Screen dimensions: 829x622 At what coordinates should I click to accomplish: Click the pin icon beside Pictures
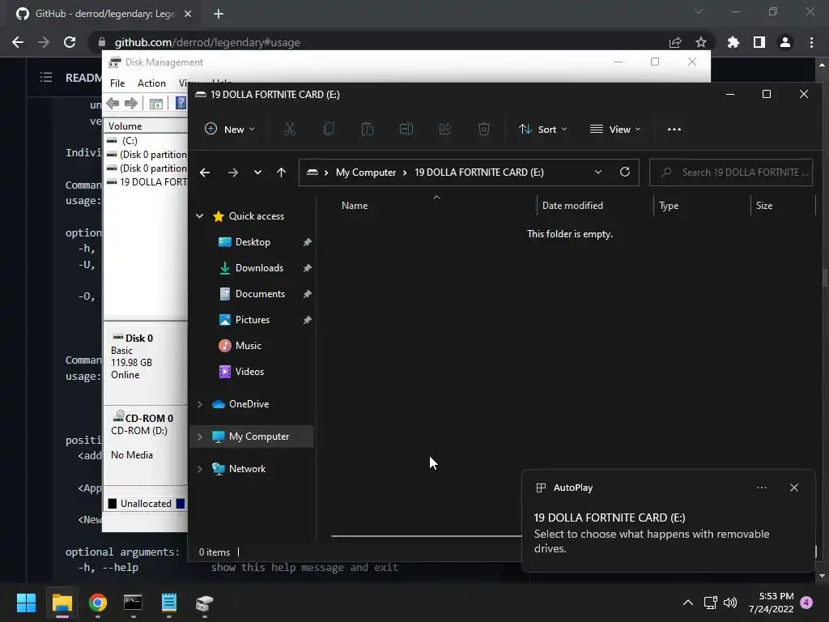307,320
